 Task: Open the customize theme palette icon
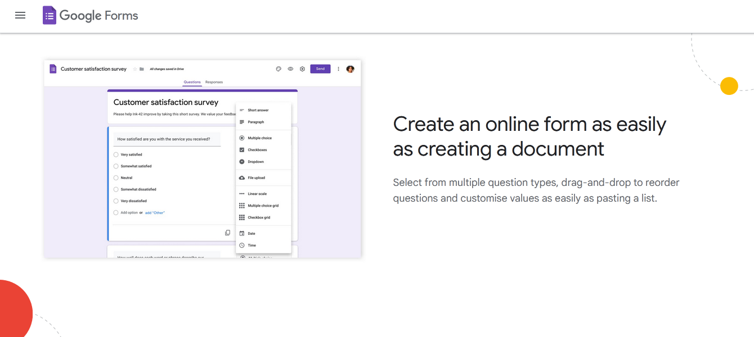(x=279, y=69)
